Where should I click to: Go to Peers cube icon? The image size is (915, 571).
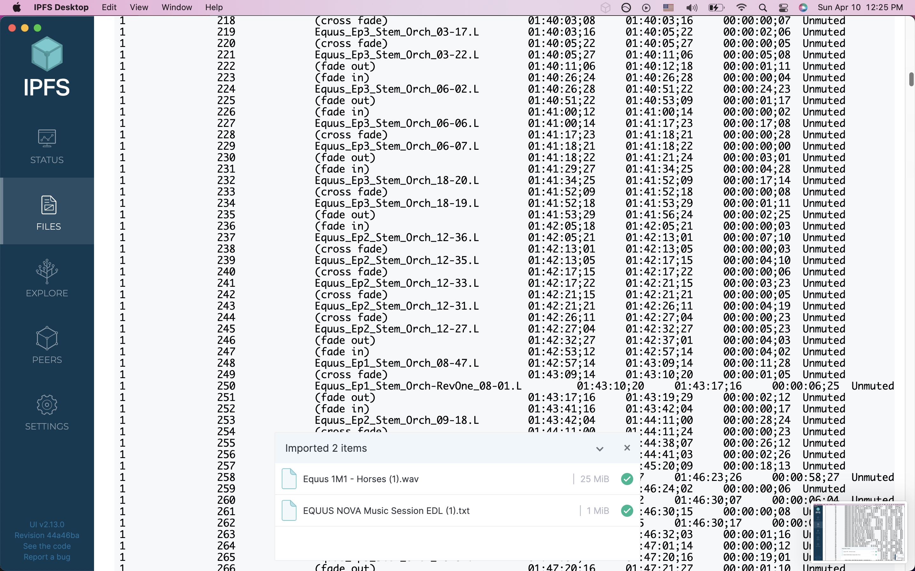pos(47,338)
